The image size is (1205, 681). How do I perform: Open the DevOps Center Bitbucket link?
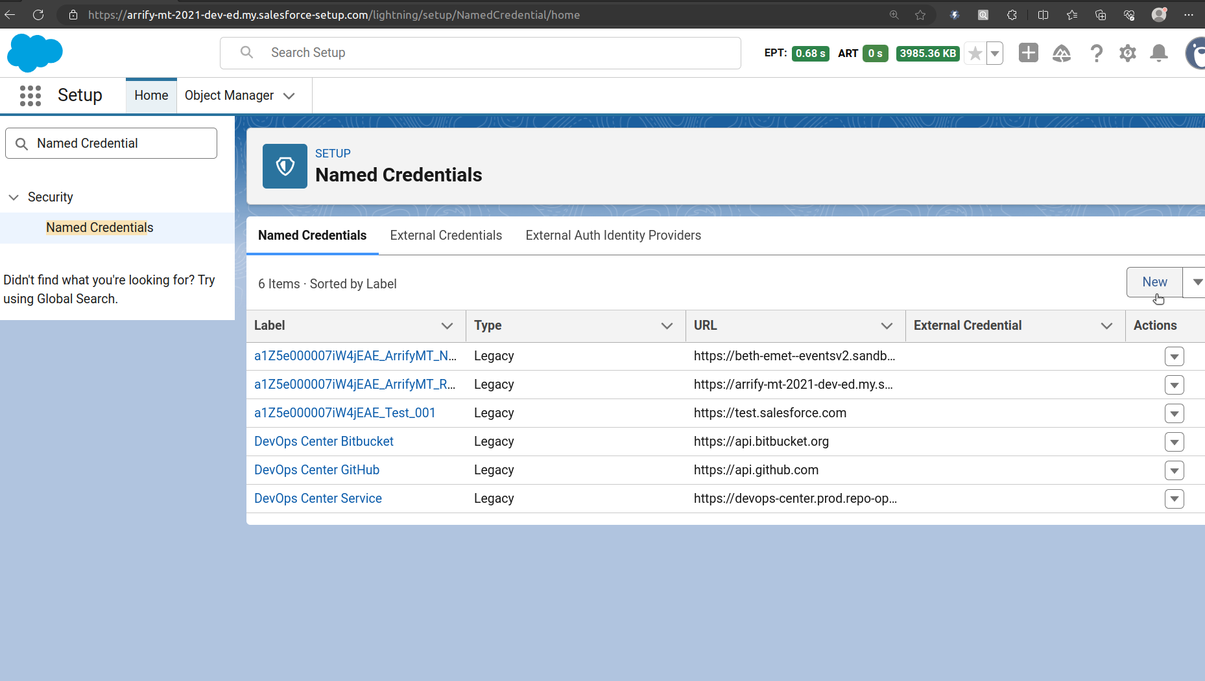click(x=324, y=441)
